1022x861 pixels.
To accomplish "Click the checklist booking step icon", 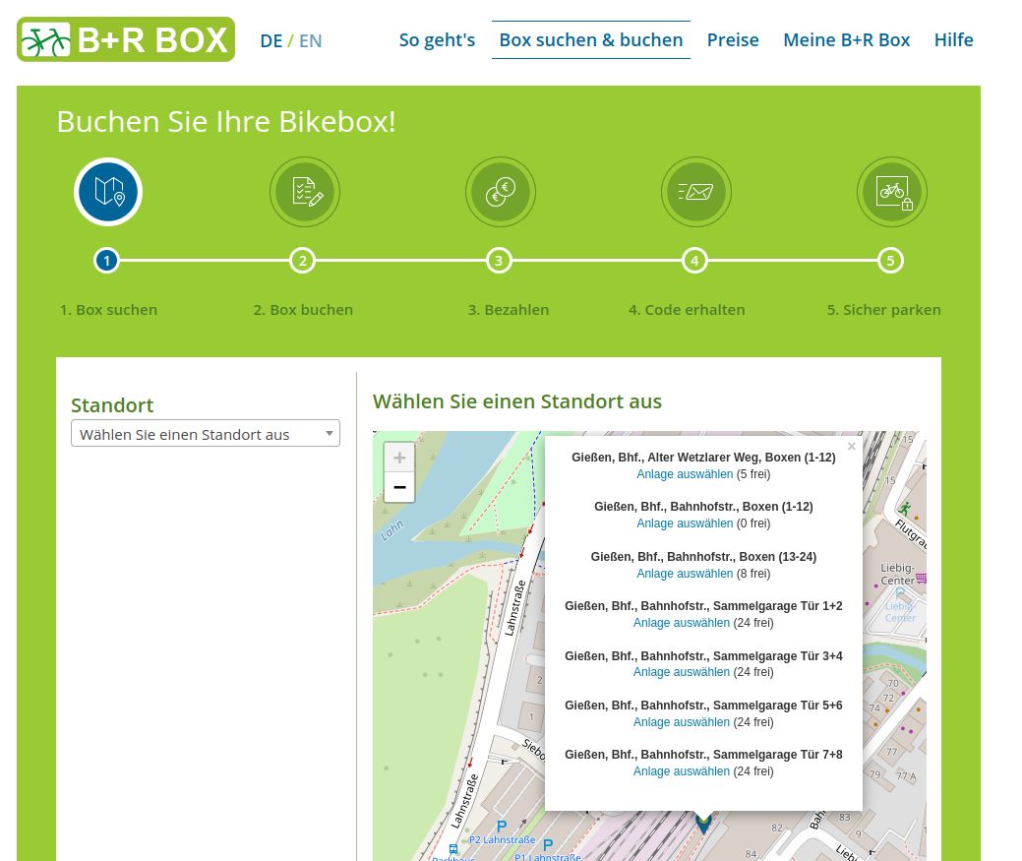I will pos(304,191).
